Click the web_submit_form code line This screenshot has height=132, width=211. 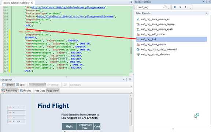click(x=43, y=31)
